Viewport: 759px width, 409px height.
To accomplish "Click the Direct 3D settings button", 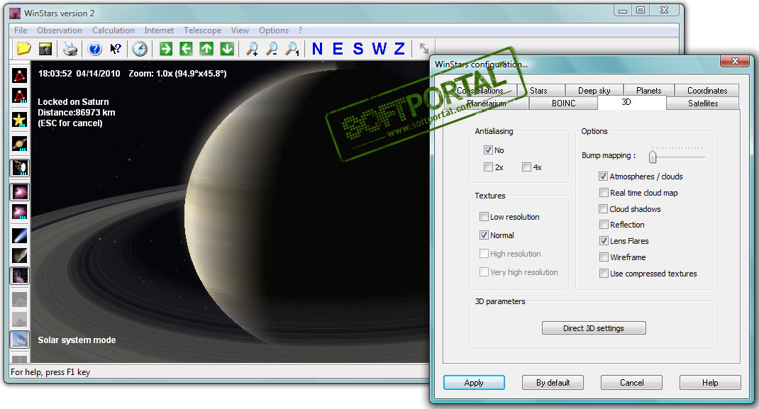I will (594, 327).
